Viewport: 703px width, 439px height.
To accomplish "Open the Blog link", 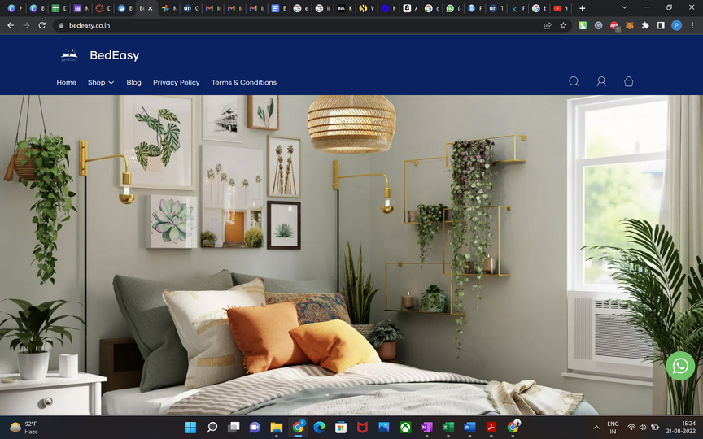I will pyautogui.click(x=133, y=82).
